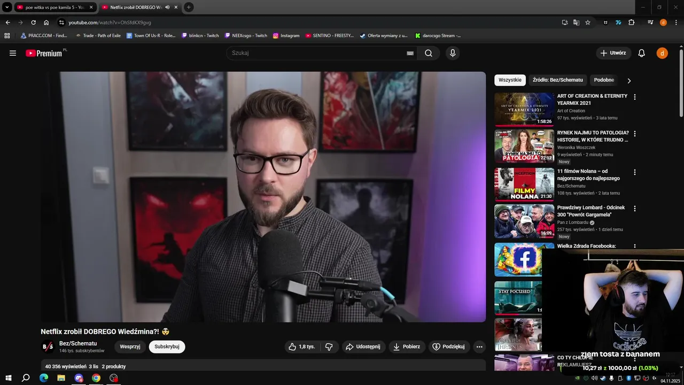
Task: Open the notifications bell
Action: (x=642, y=53)
